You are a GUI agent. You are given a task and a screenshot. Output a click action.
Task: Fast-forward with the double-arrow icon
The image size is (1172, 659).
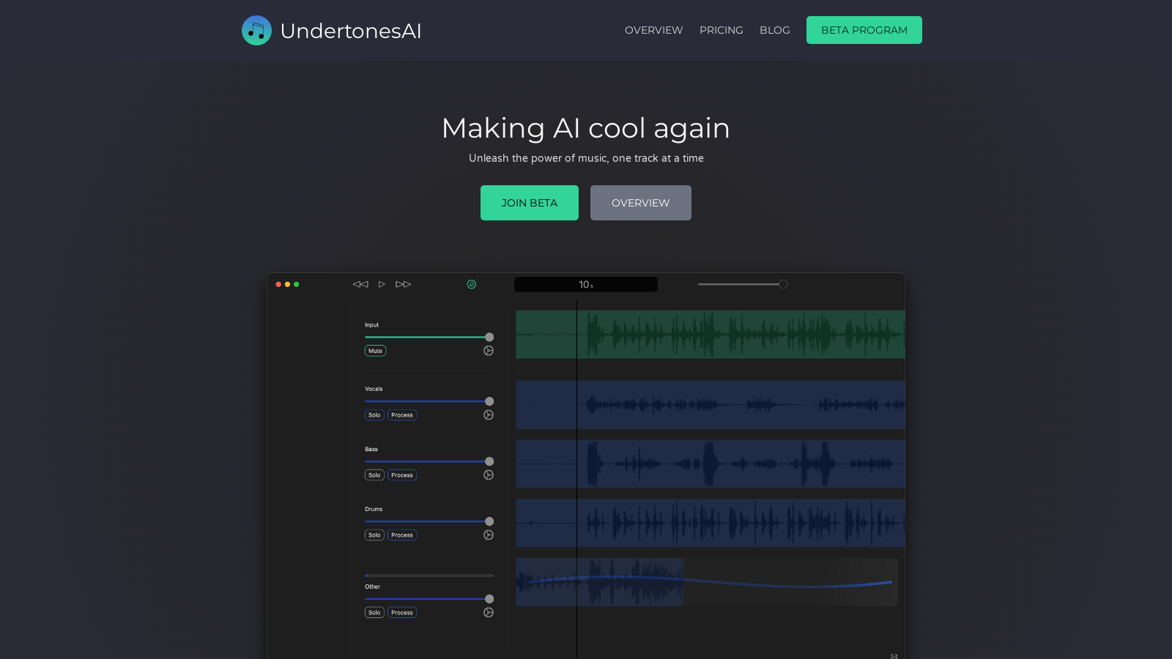tap(404, 284)
